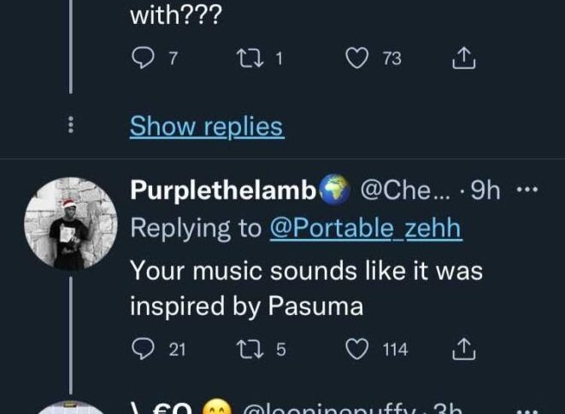Open Purplethelamb's profile via display name
This screenshot has height=414, width=565.
[224, 191]
